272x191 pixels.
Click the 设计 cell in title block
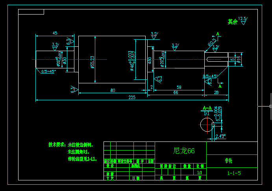110,166
